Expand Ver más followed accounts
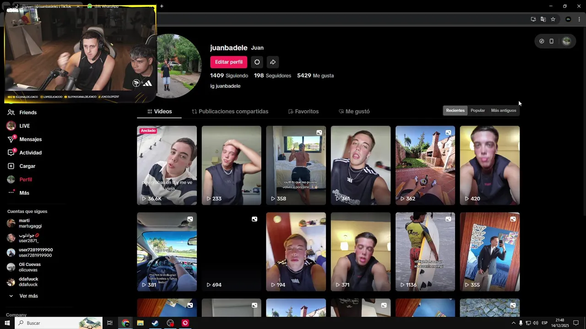This screenshot has width=586, height=329. coord(28,296)
